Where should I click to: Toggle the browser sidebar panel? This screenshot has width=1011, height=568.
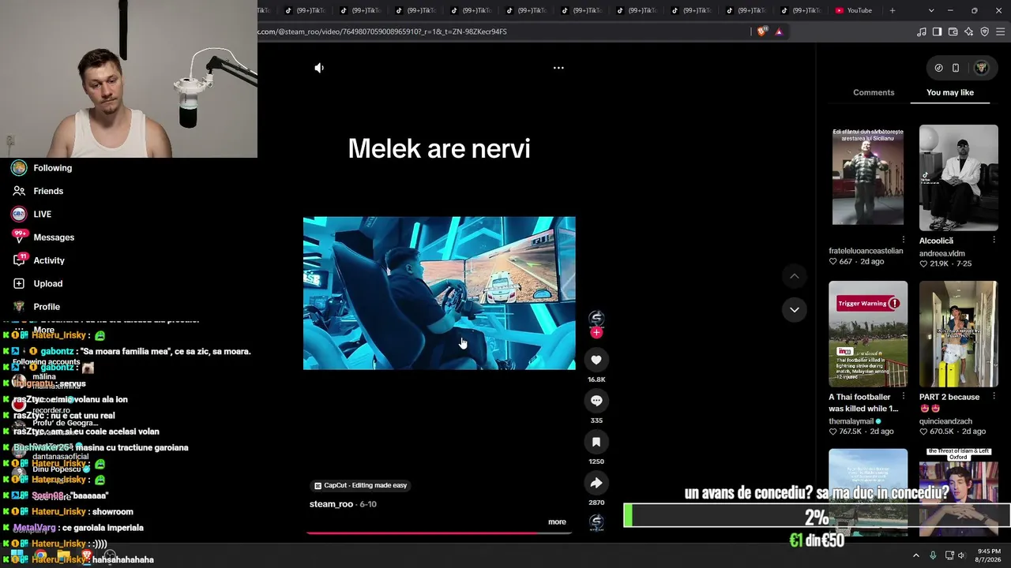pos(937,32)
